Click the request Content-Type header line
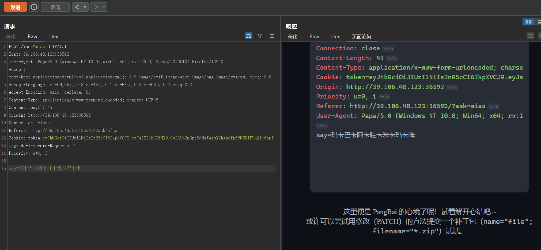 tap(83, 100)
